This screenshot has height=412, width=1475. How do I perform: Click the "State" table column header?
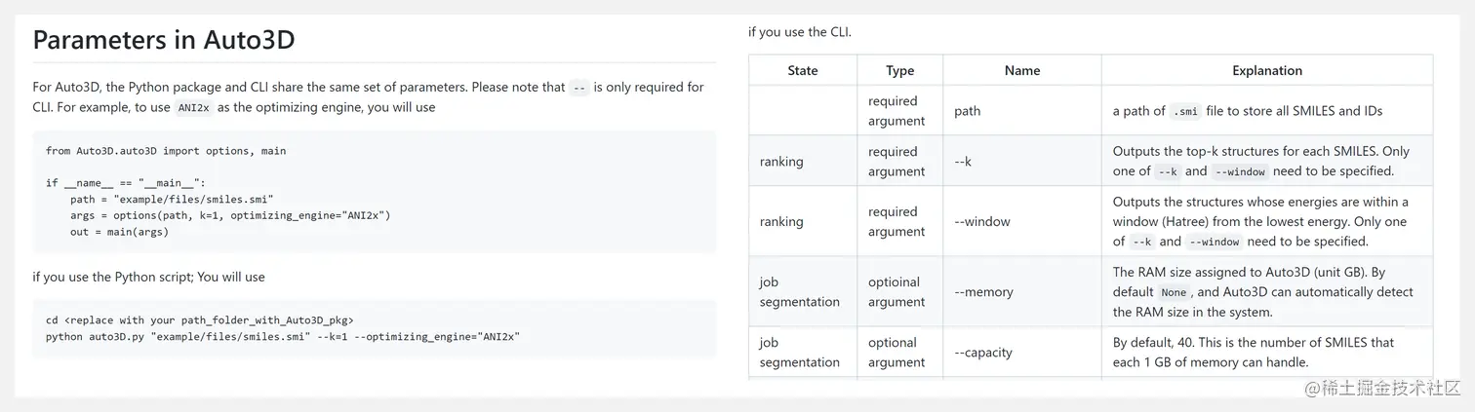click(803, 70)
